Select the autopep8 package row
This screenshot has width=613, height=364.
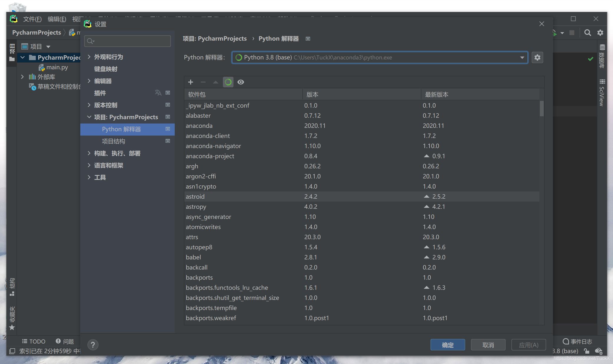coord(362,247)
